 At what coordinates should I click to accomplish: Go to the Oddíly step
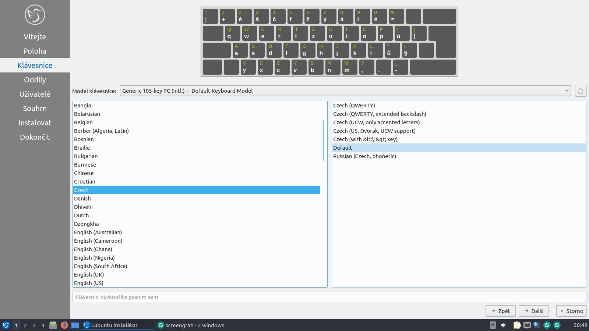[35, 80]
